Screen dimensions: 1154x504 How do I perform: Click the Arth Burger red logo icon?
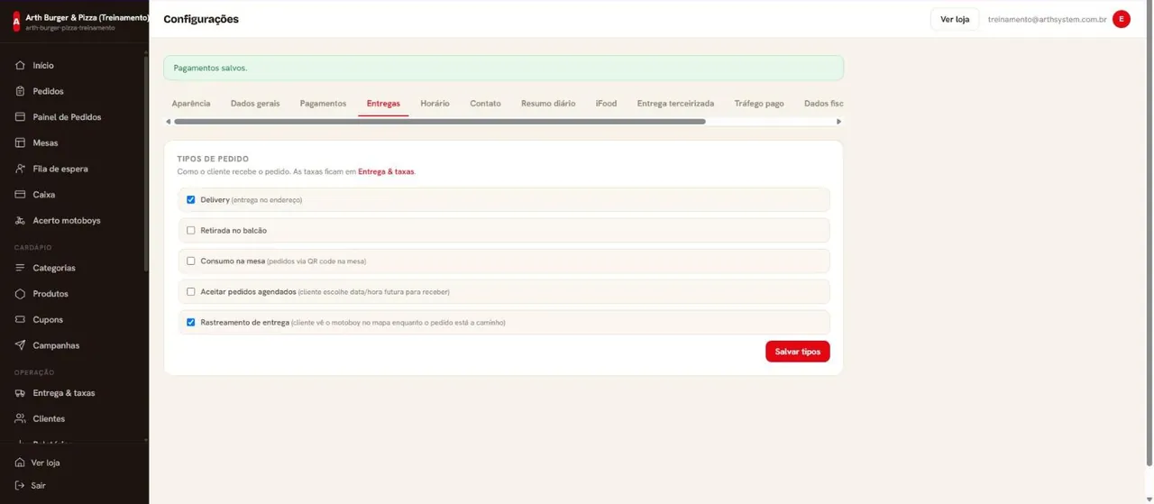coord(16,23)
